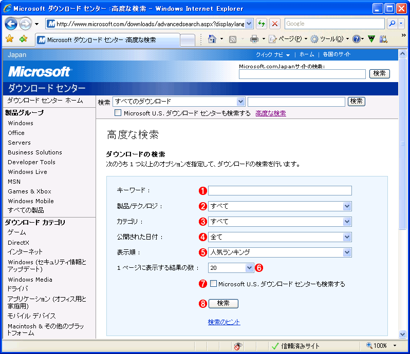The image size is (410, 354).
Task: Click the Add to Favorites star icon
Action: tap(23, 38)
